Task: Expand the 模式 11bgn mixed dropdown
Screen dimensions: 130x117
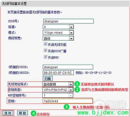Action: tap(58, 32)
